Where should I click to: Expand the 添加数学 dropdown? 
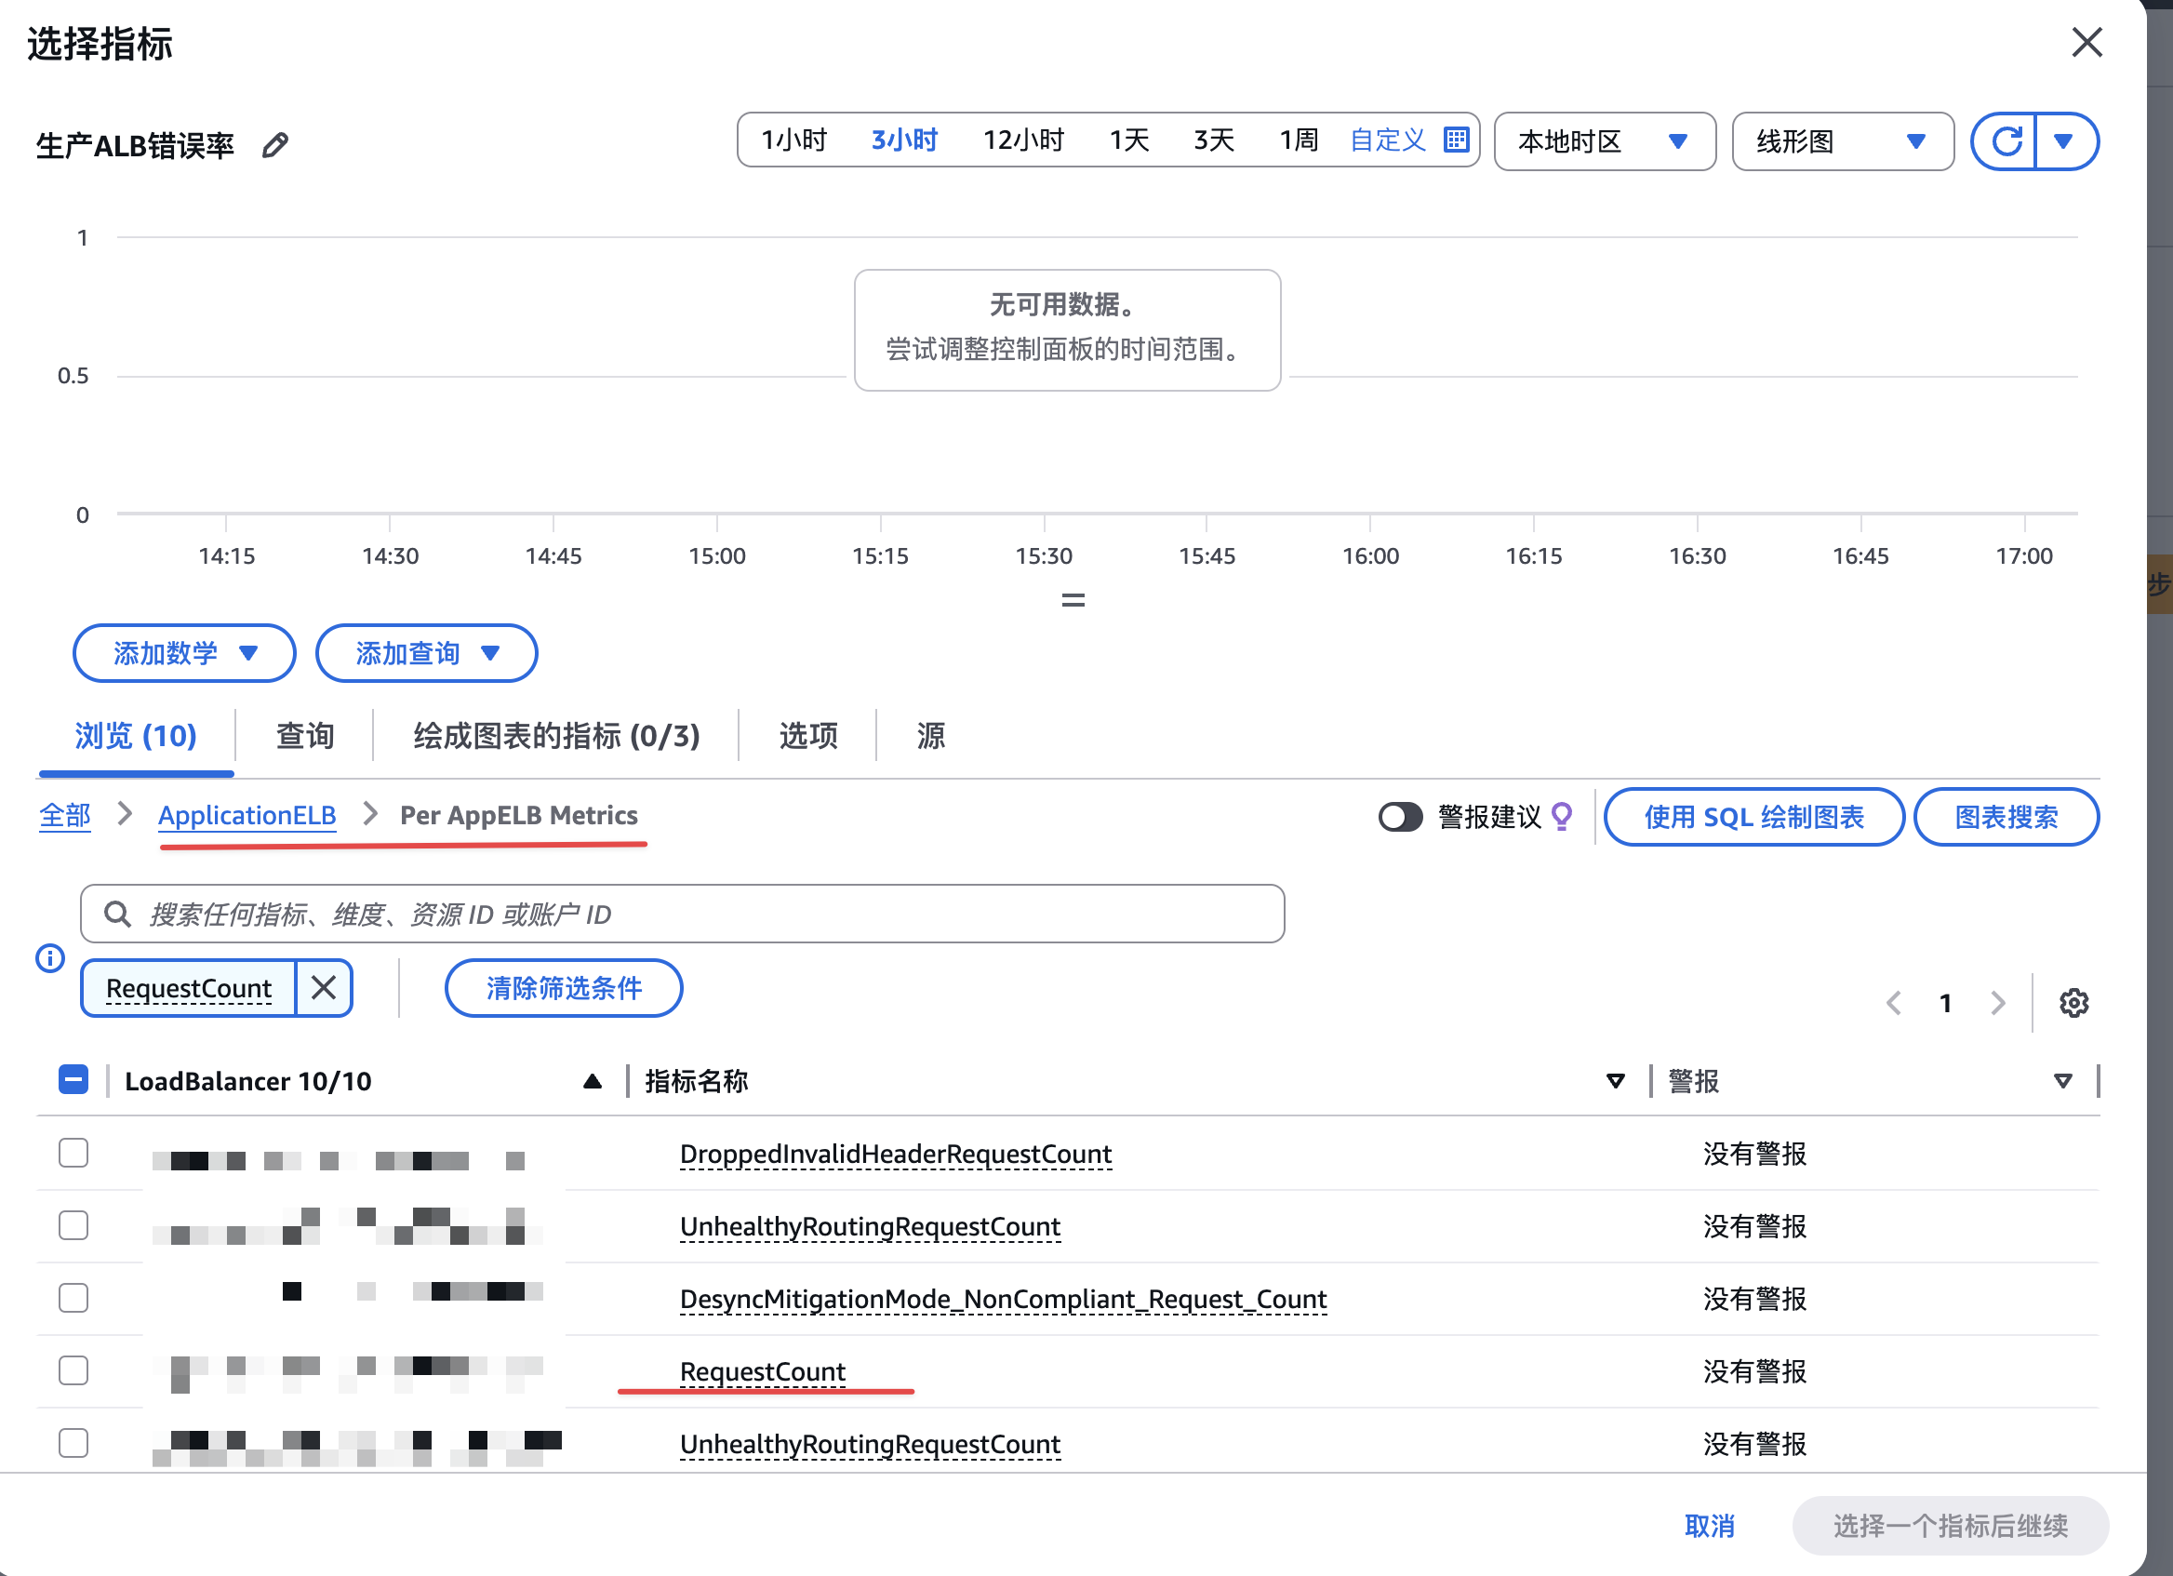pyautogui.click(x=184, y=653)
